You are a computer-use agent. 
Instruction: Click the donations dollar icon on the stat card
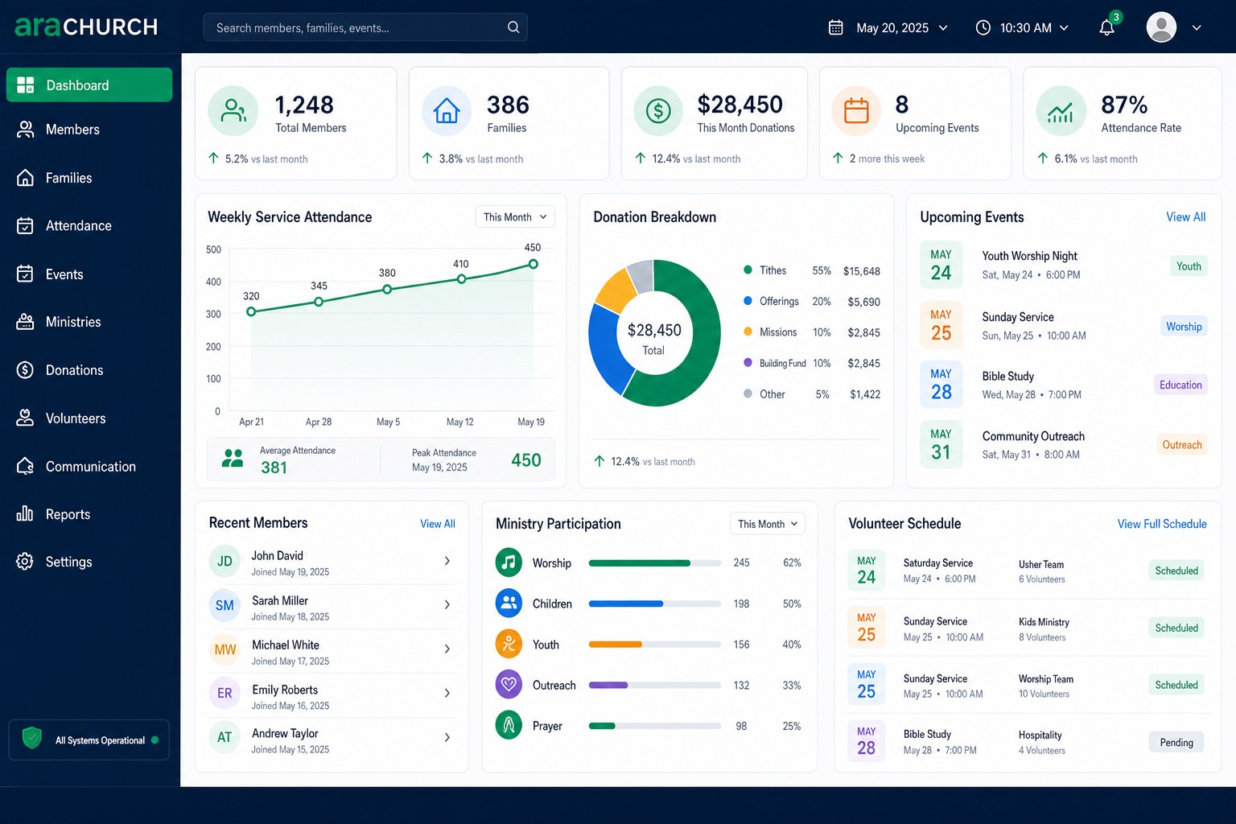pyautogui.click(x=658, y=111)
